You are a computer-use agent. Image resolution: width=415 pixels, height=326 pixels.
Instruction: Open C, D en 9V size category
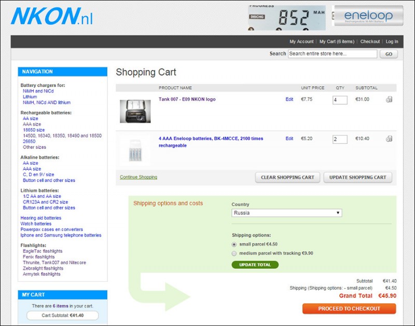[38, 174]
